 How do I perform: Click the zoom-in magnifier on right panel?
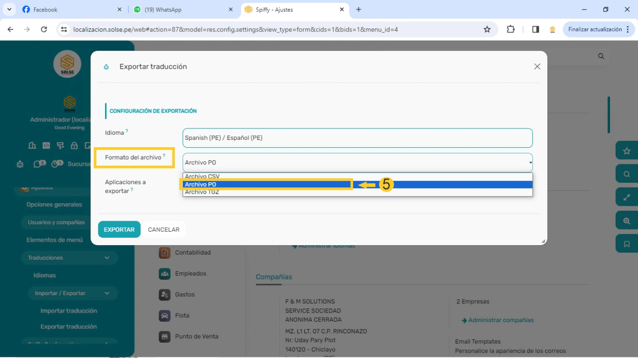pyautogui.click(x=627, y=221)
